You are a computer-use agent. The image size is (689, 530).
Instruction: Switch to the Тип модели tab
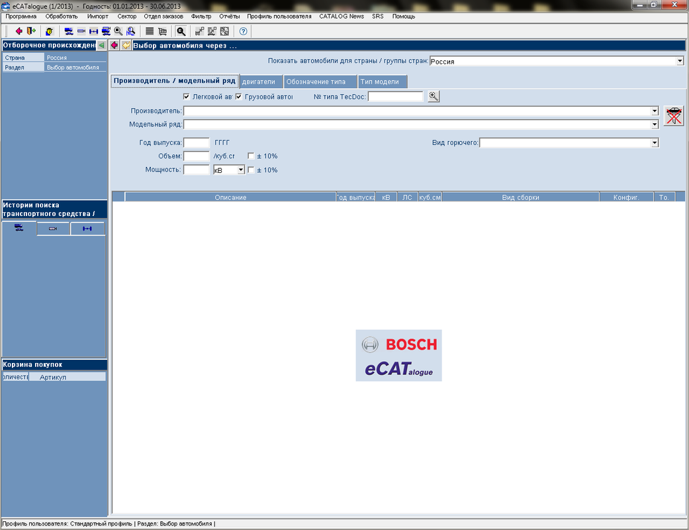(x=383, y=81)
